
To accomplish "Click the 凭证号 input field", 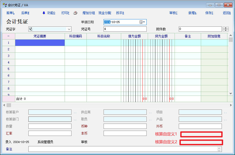I will click(x=125, y=29).
